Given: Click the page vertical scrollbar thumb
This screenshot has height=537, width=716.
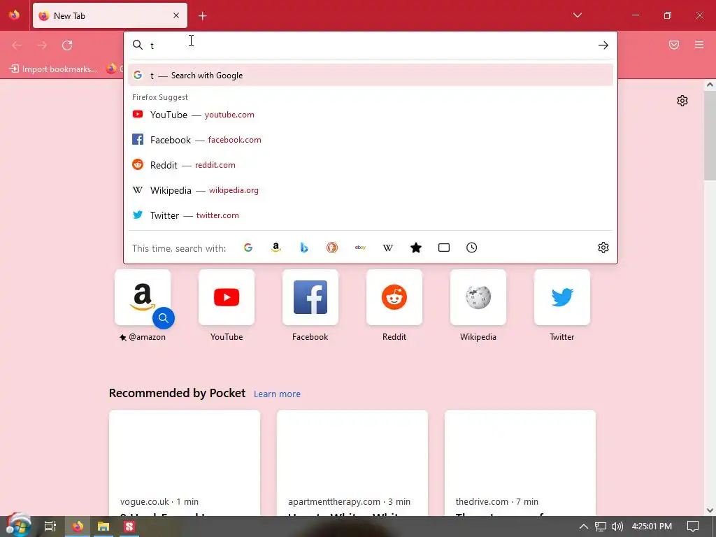Looking at the screenshot, I should tap(710, 136).
